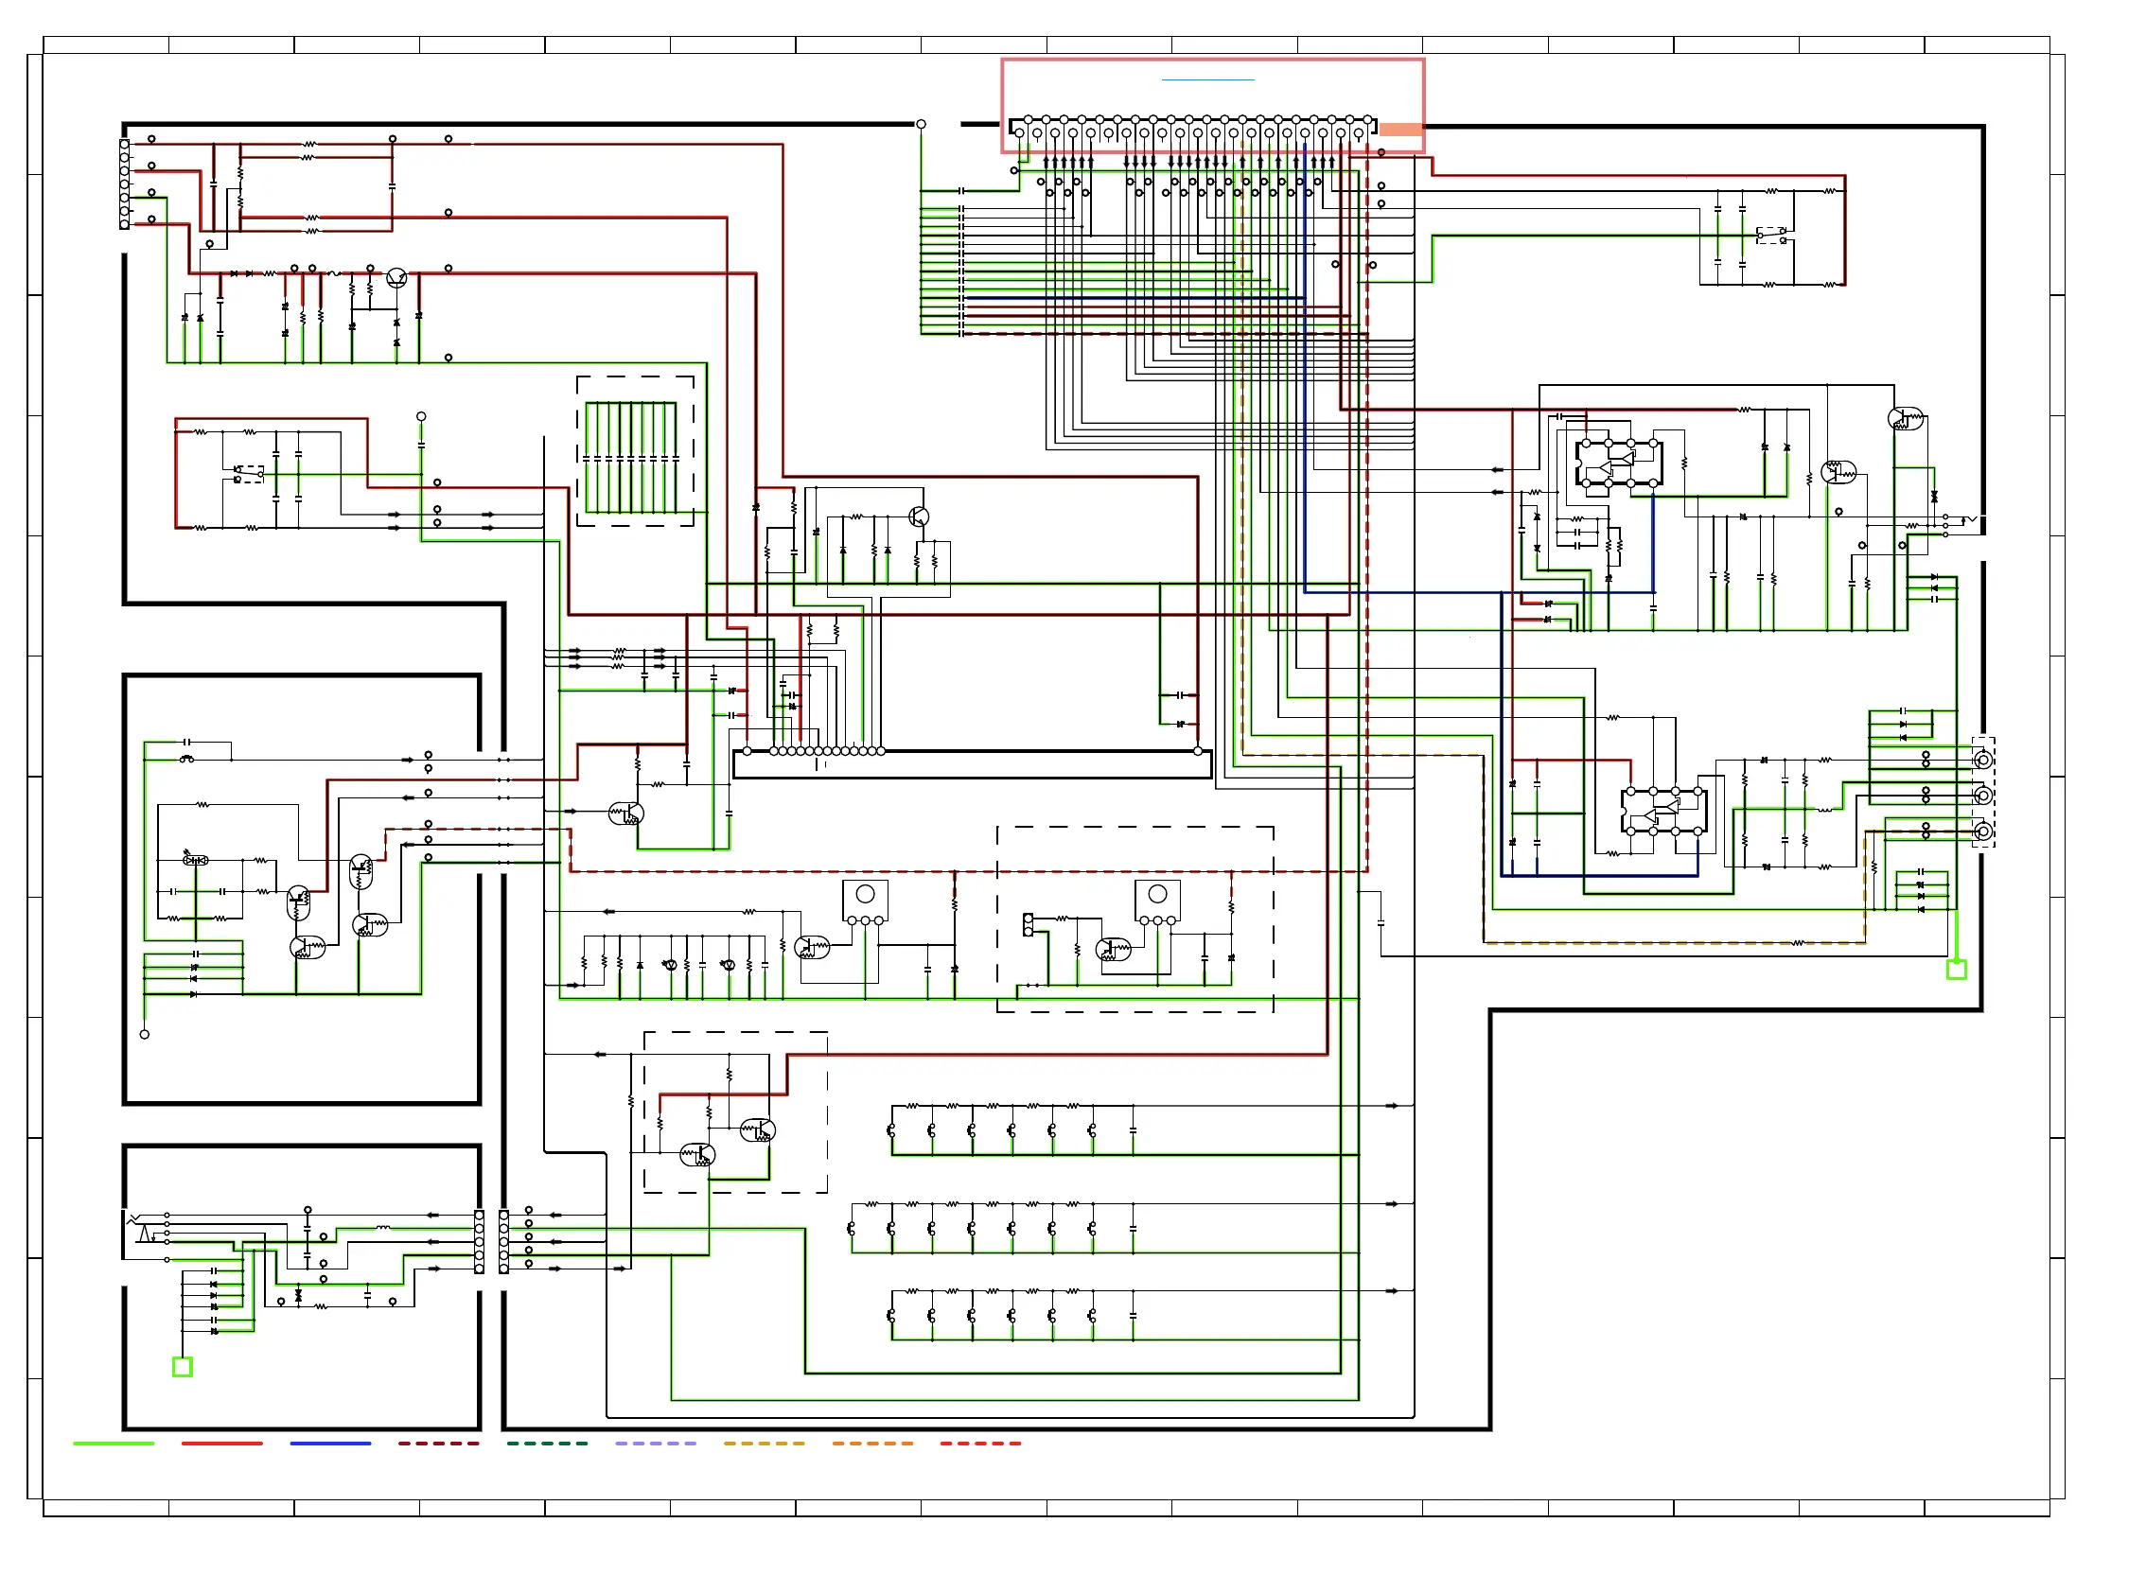The width and height of the screenshot is (2146, 1593).
Task: Click the green ground square in lower-left block
Action: point(183,1366)
